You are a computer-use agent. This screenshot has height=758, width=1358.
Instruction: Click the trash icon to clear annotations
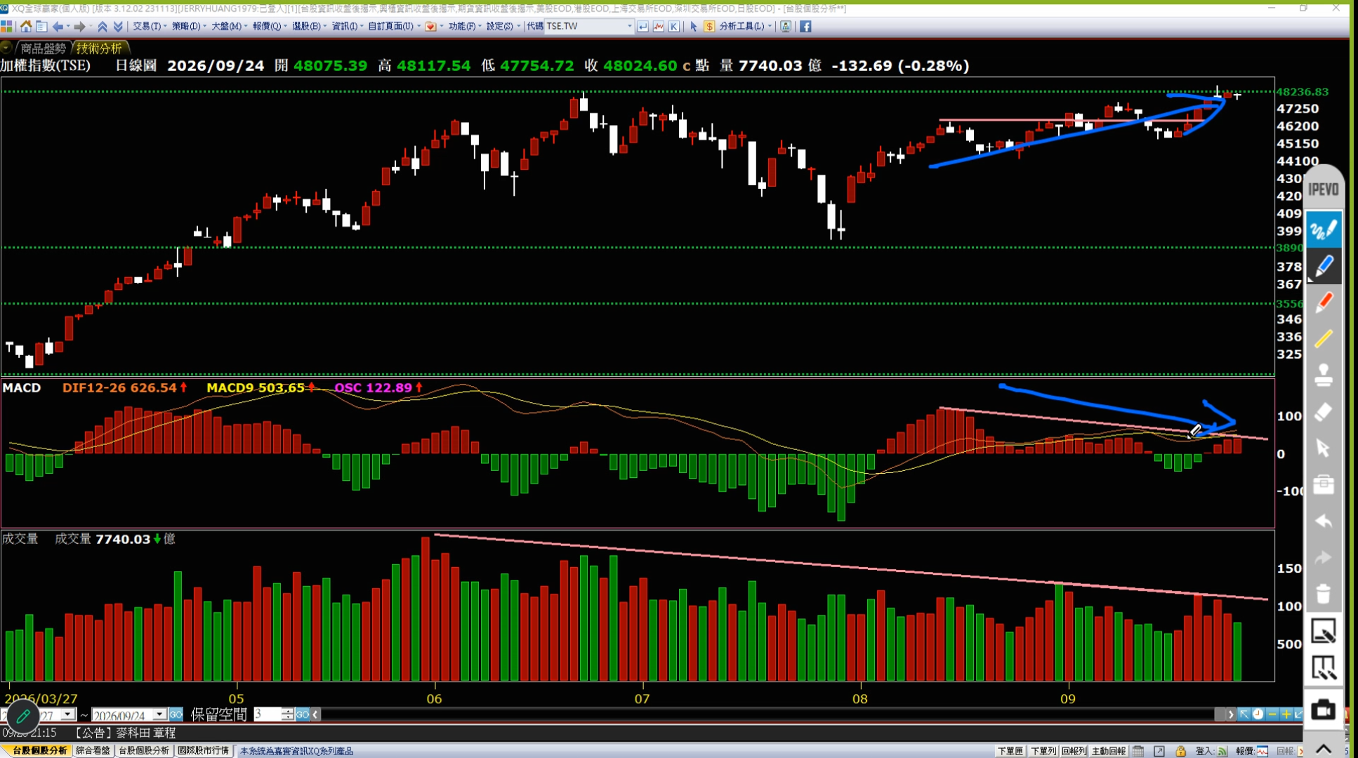pos(1324,594)
